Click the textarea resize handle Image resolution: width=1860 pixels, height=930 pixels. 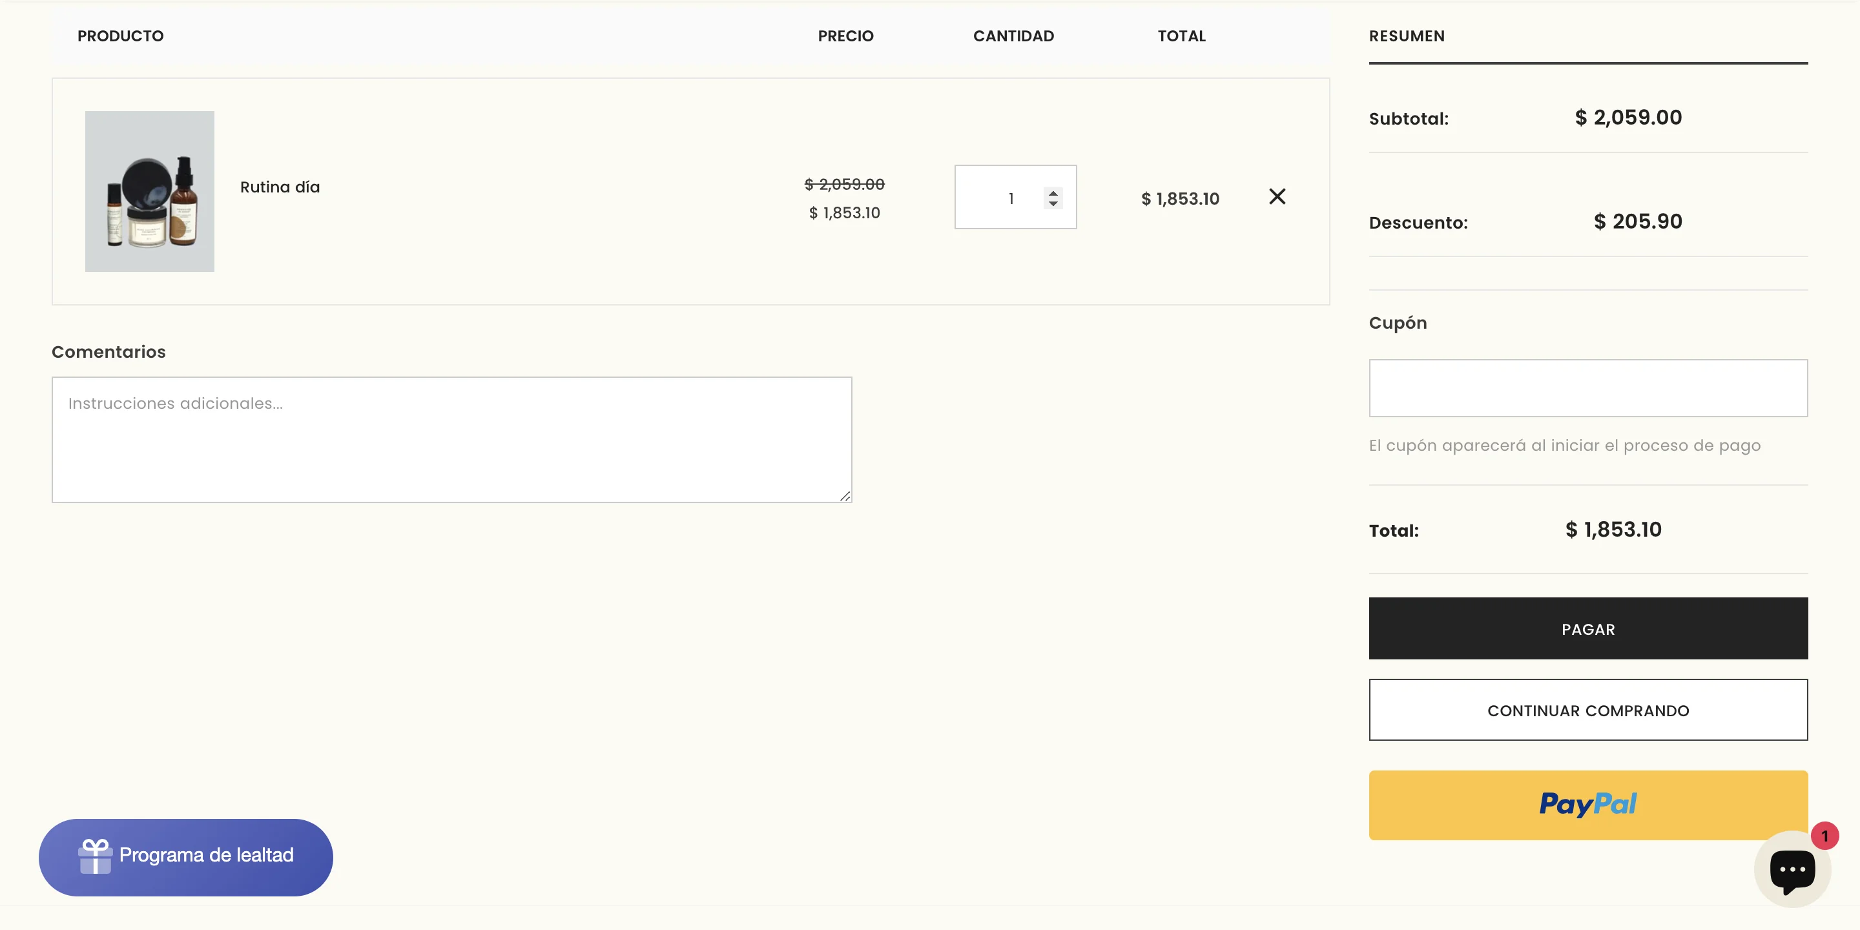[x=845, y=496]
